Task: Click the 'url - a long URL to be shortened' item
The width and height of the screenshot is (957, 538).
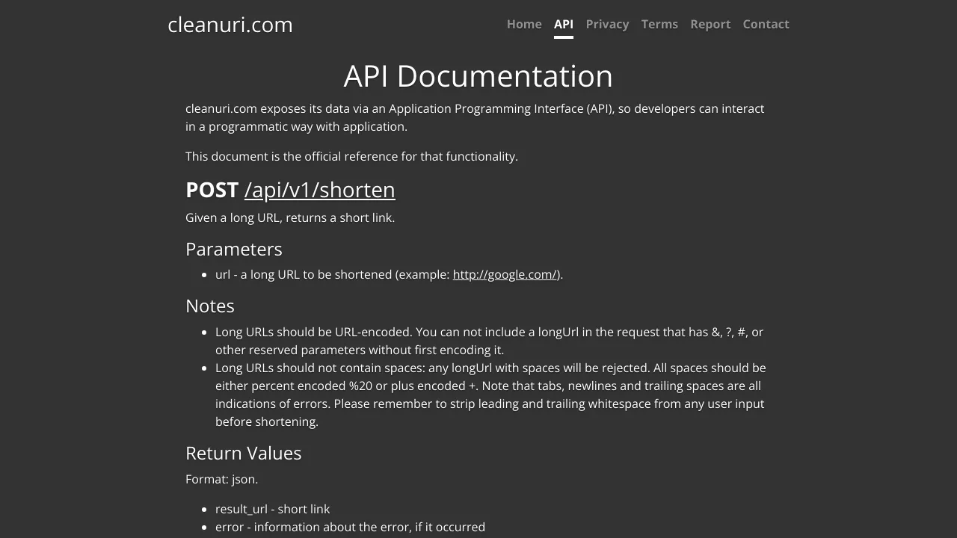Action: click(389, 274)
